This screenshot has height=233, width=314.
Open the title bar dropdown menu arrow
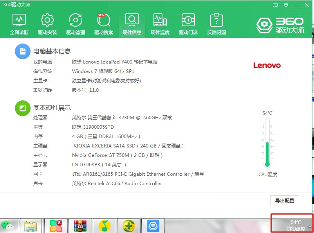point(286,5)
